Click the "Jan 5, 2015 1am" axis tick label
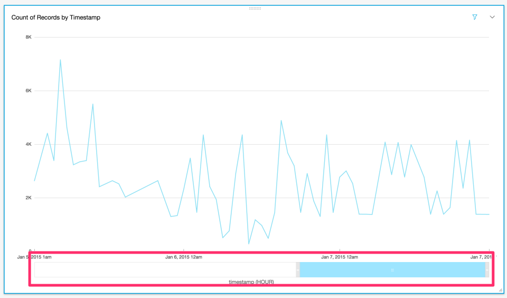 (x=34, y=257)
